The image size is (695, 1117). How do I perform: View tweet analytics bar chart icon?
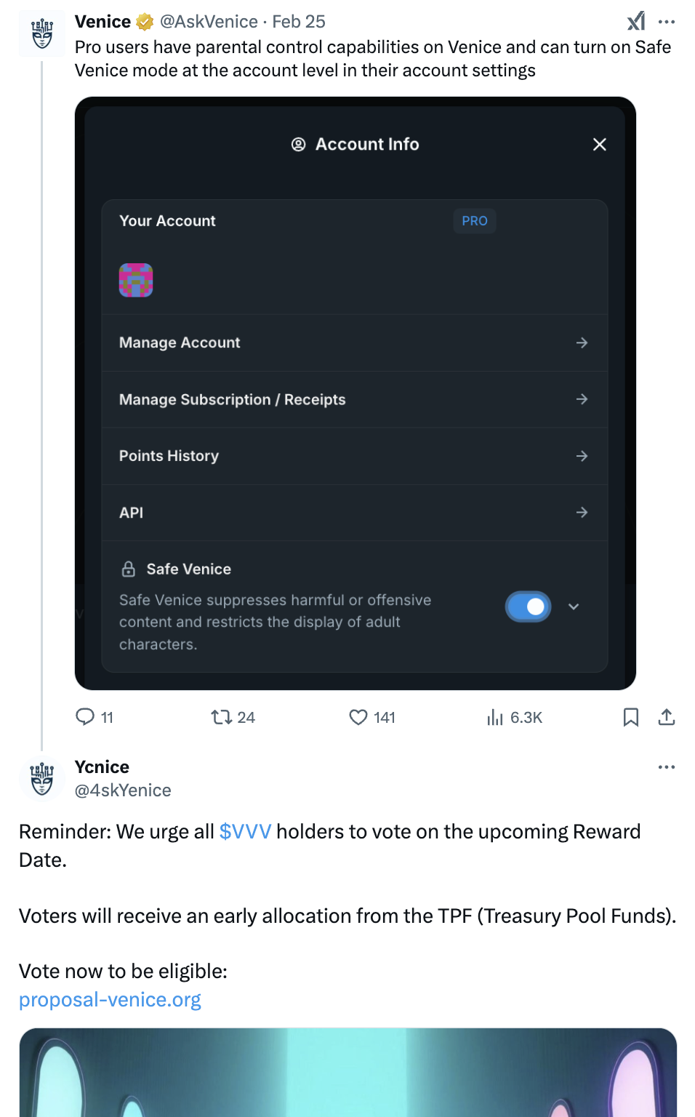coord(495,717)
